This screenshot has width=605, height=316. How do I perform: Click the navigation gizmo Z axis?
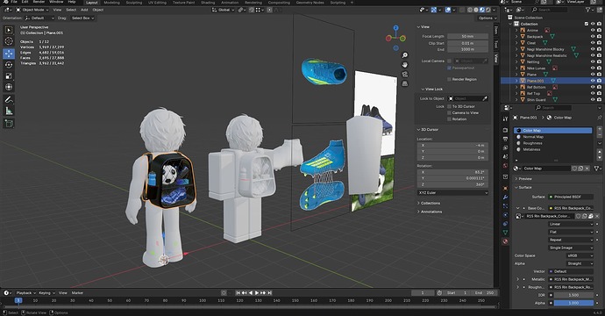coord(395,28)
